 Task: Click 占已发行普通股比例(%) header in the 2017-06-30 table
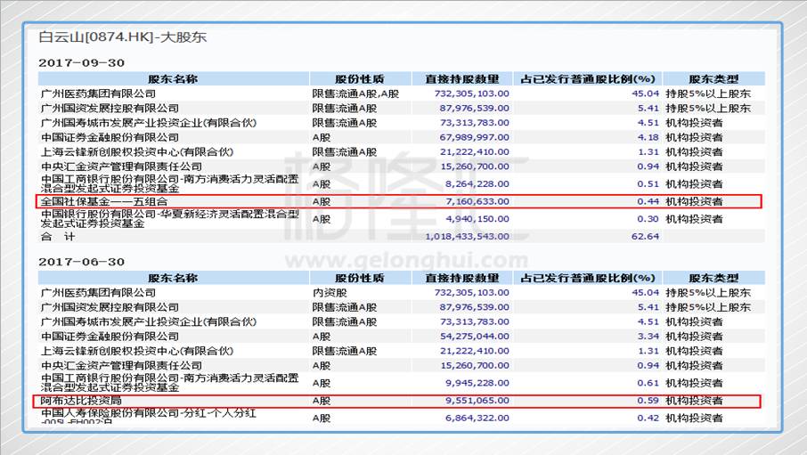point(587,278)
